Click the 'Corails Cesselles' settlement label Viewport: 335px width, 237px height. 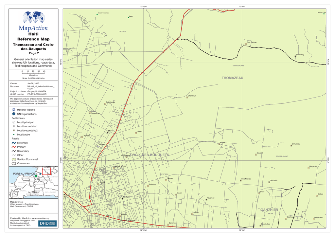point(103,13)
